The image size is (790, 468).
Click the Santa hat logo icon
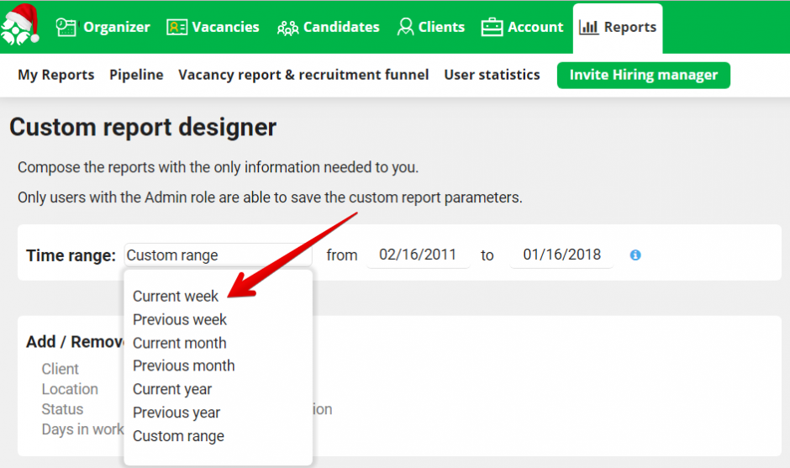coord(22,25)
